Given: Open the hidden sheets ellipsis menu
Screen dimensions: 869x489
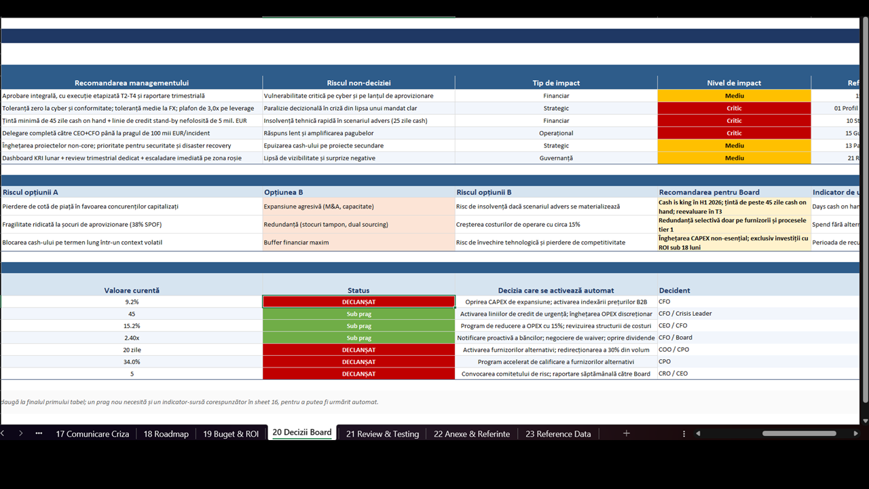Looking at the screenshot, I should pyautogui.click(x=39, y=433).
